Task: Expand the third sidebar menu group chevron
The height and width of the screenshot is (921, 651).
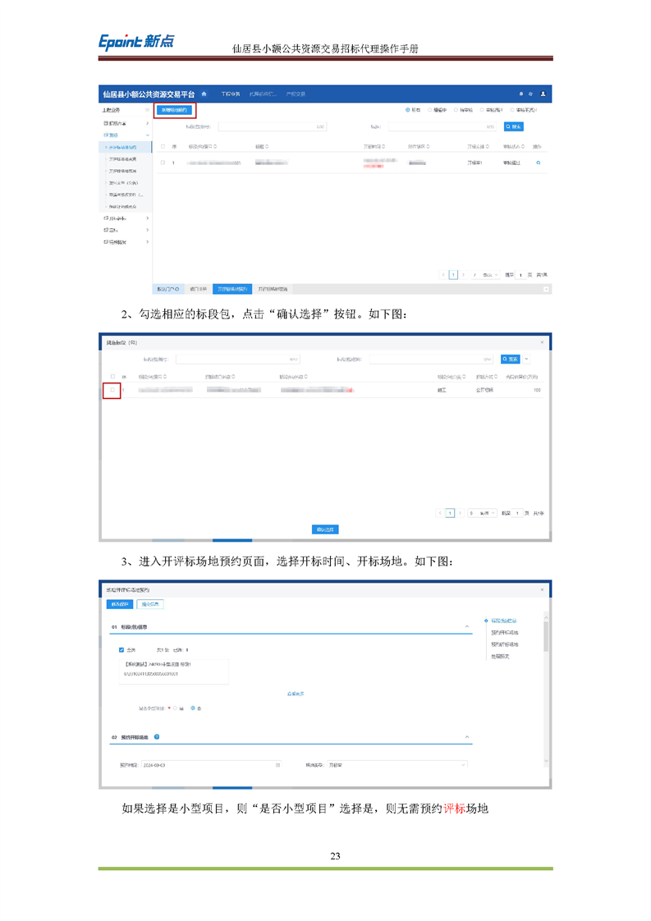Action: click(x=148, y=218)
